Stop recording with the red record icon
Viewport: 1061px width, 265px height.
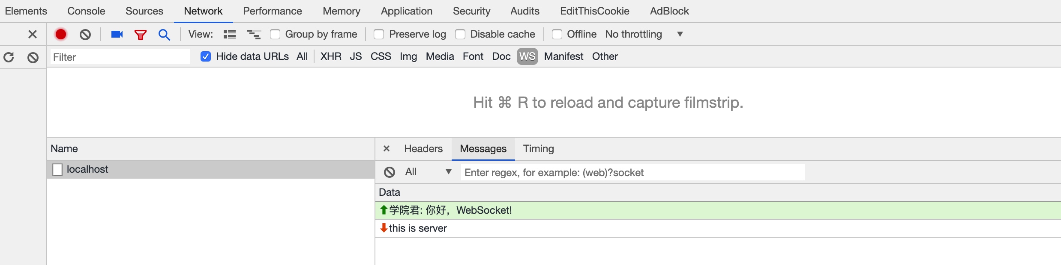[61, 34]
